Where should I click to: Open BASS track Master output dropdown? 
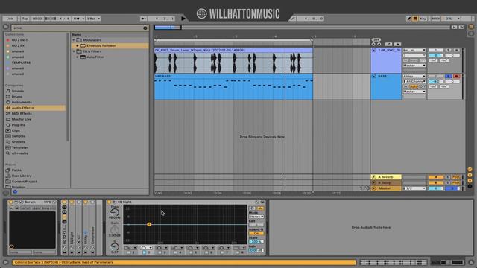[414, 92]
